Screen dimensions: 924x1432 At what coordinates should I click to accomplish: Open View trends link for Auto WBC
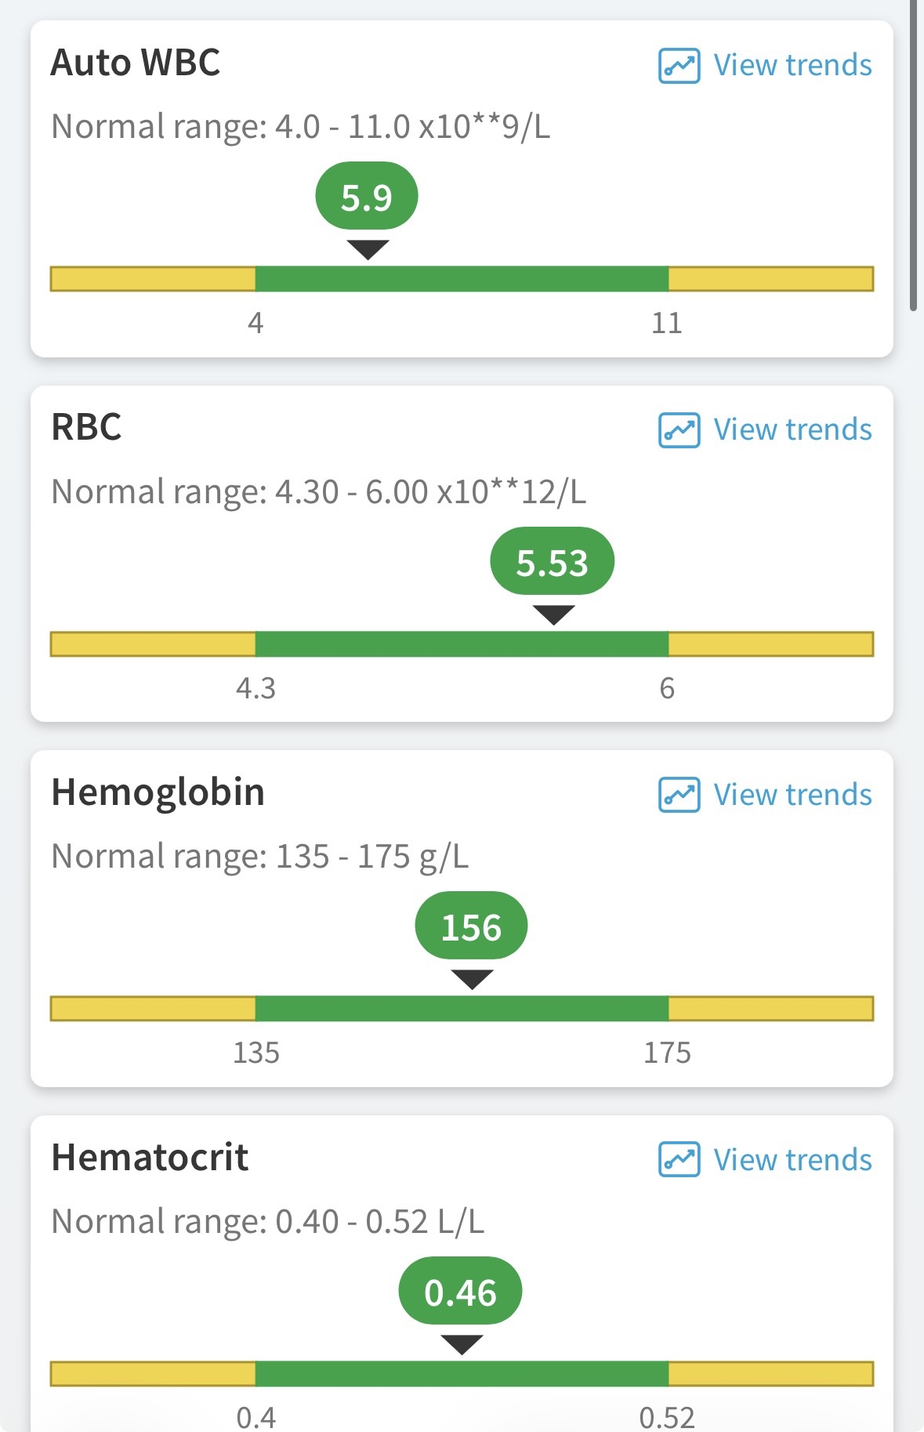click(x=792, y=66)
